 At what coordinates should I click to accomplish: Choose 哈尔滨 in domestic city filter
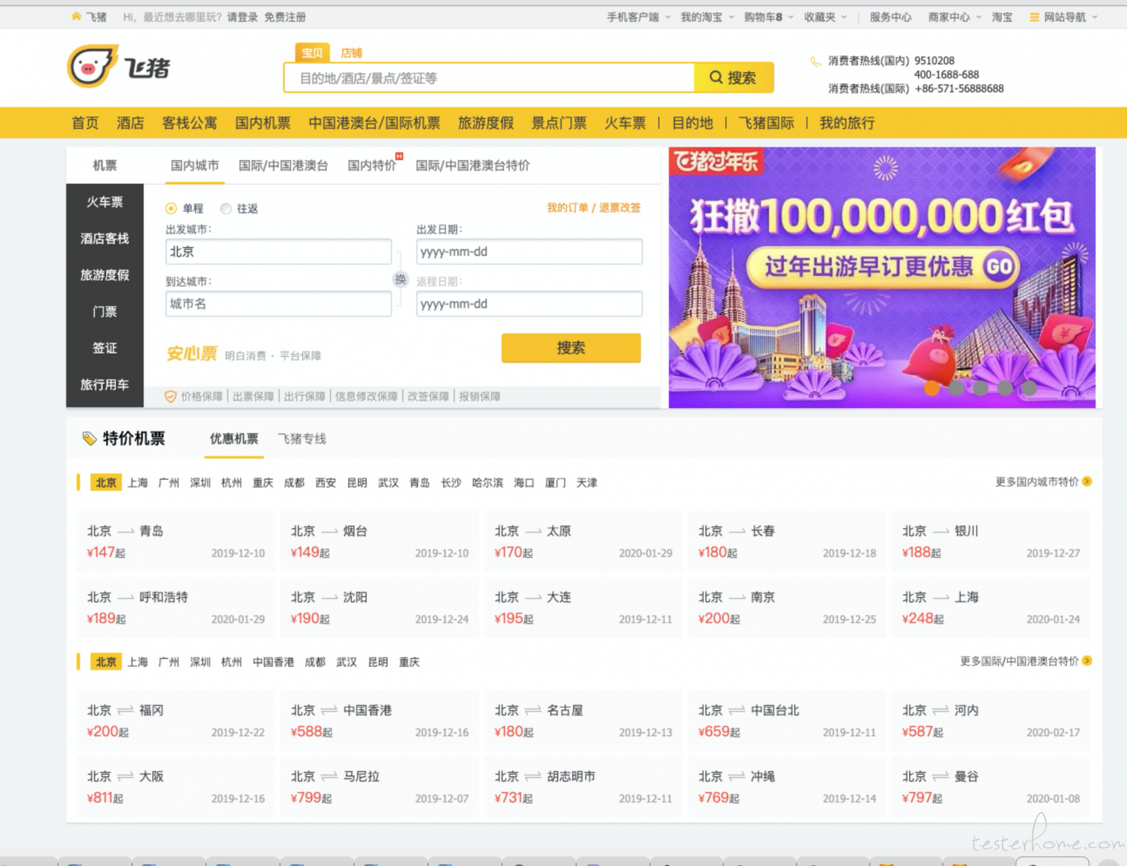487,482
